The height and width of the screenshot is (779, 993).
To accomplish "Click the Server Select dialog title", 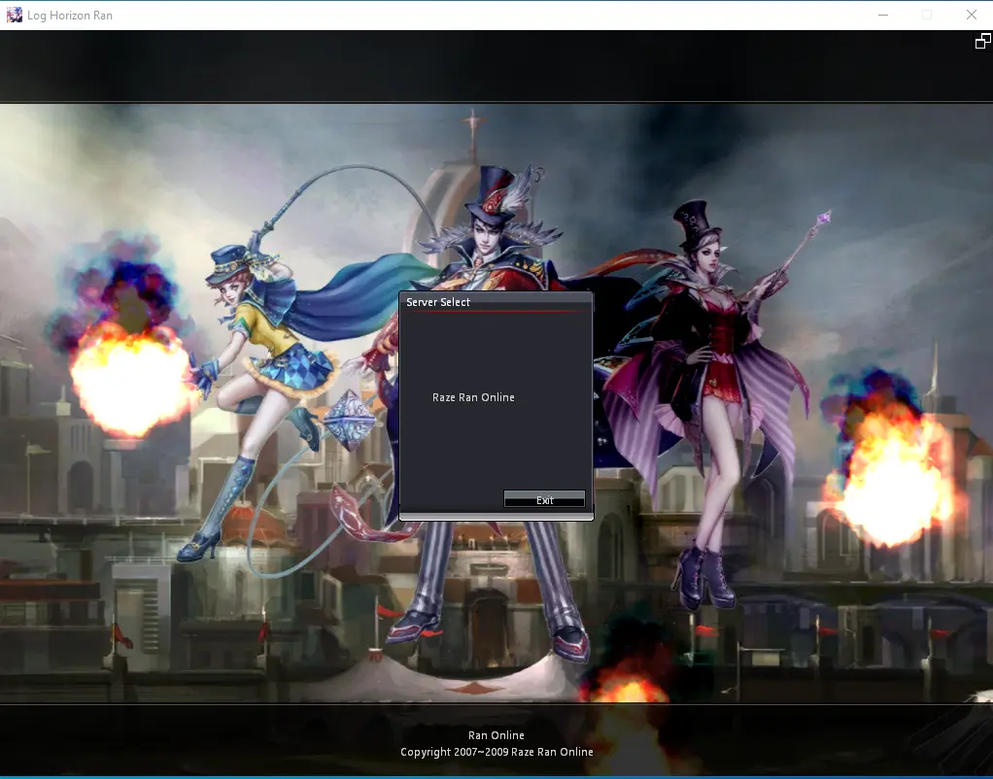I will tap(438, 302).
